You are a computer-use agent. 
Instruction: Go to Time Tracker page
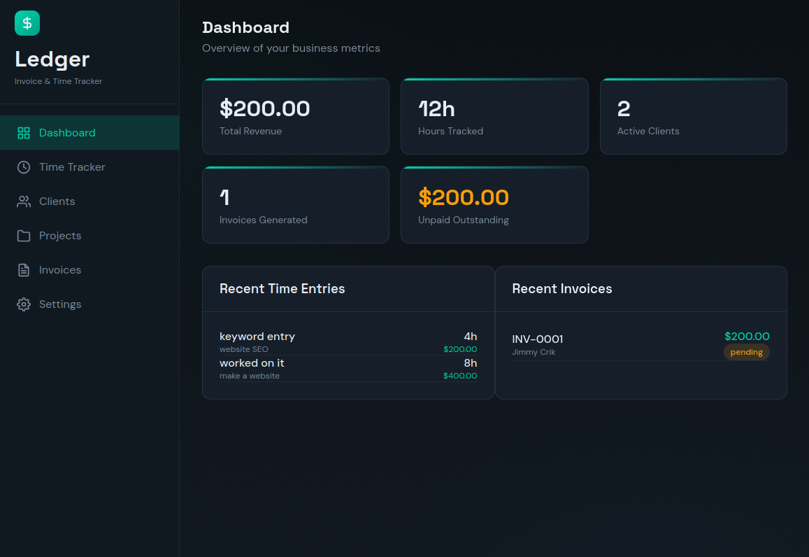point(90,167)
